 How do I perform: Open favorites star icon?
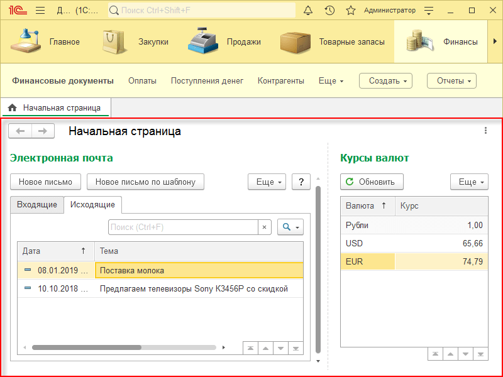pos(351,10)
